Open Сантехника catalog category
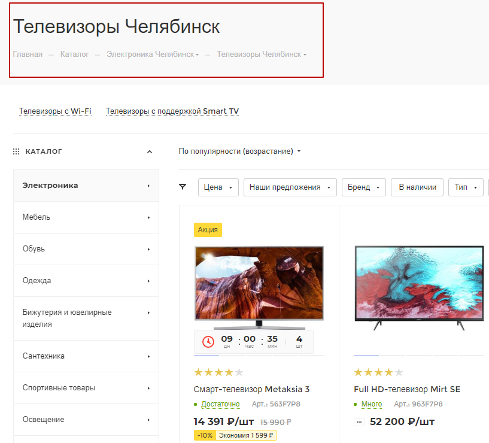 86,356
